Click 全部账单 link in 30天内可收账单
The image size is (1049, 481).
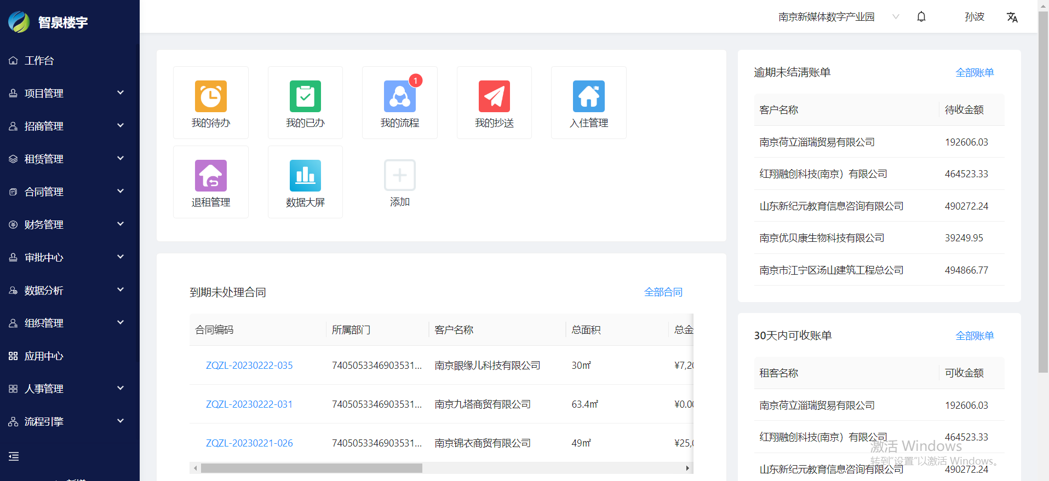pyautogui.click(x=975, y=336)
